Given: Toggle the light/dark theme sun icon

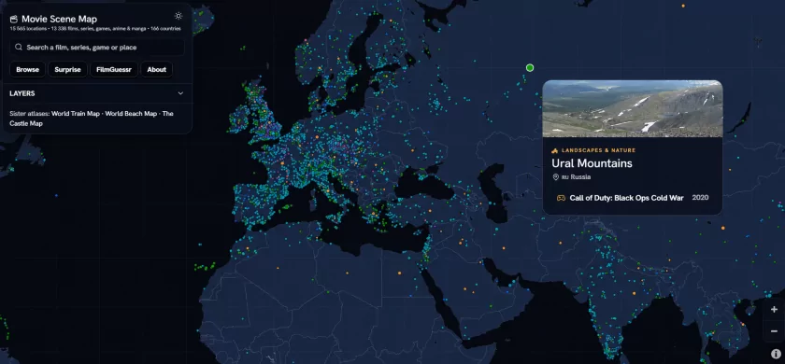Looking at the screenshot, I should (178, 16).
